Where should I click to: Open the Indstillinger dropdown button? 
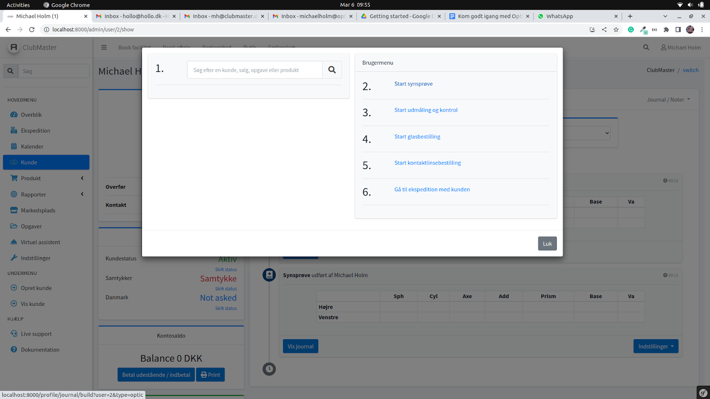click(655, 346)
